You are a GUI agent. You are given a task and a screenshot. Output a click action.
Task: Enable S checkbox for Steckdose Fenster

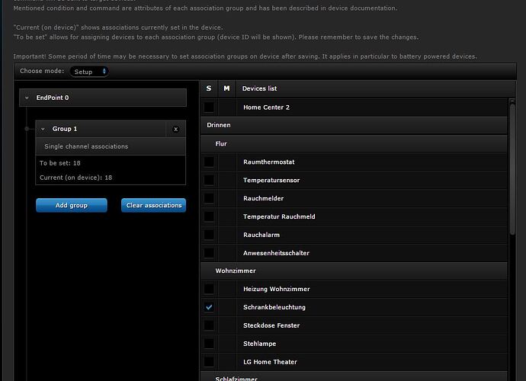point(209,325)
